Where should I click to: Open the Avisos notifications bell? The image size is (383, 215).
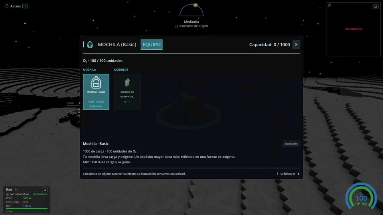click(7, 6)
